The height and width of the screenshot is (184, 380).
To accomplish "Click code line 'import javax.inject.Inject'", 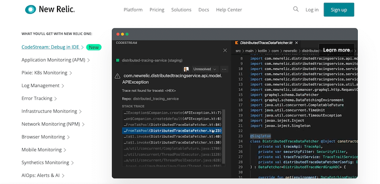I will (x=277, y=120).
